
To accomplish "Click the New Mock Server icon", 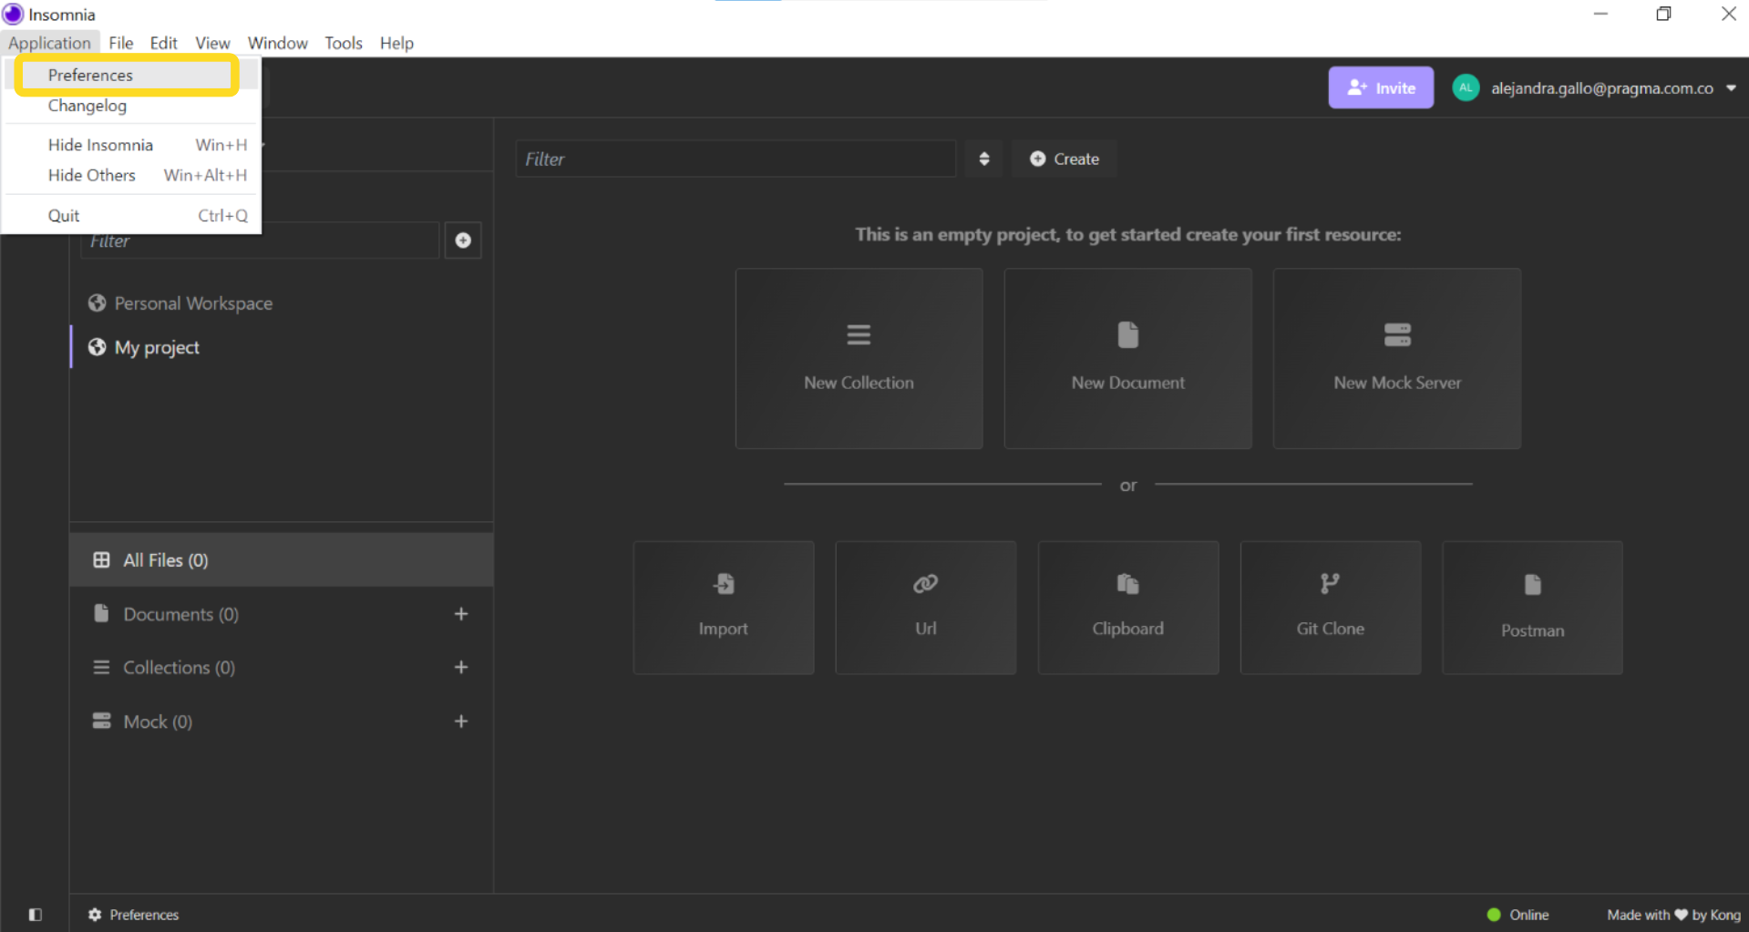I will [x=1397, y=334].
